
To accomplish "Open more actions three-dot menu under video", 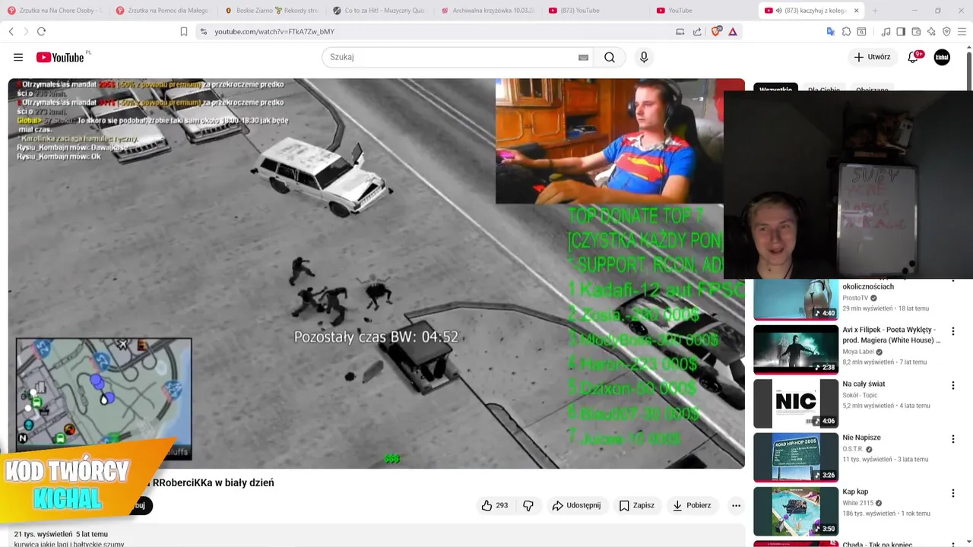I will pos(736,505).
